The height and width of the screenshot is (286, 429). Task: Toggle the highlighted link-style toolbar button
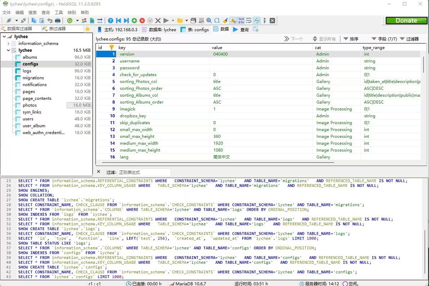click(x=257, y=20)
